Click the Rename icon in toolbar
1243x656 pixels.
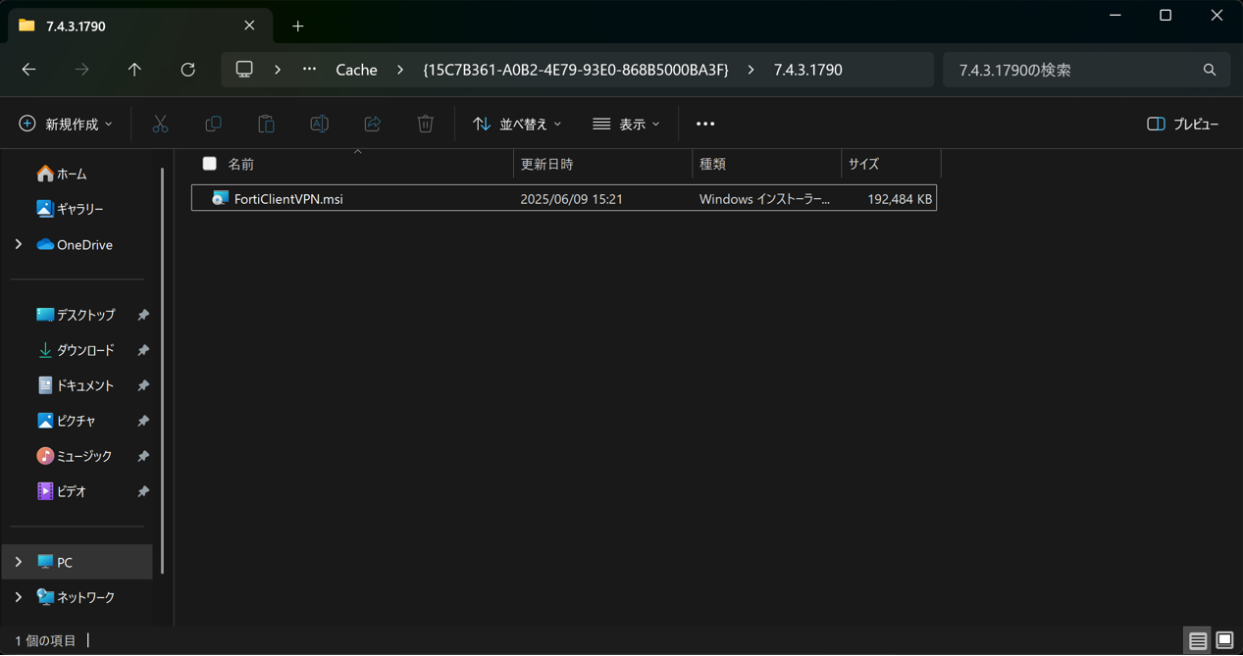pyautogui.click(x=319, y=124)
